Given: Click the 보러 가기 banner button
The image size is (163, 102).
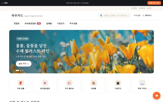Looking at the screenshot, I should click(24, 64).
